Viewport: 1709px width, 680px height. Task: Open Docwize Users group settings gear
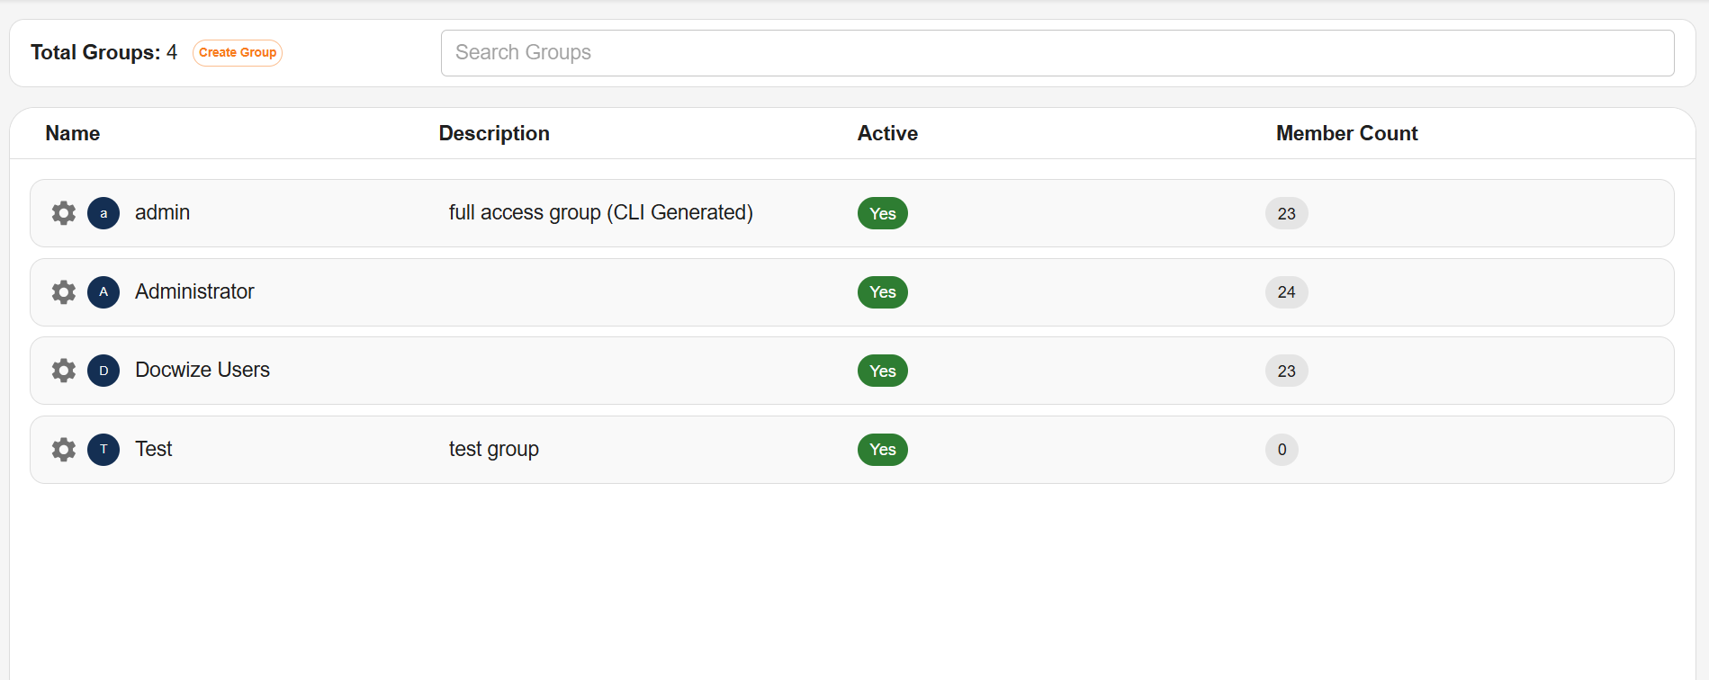pos(64,371)
